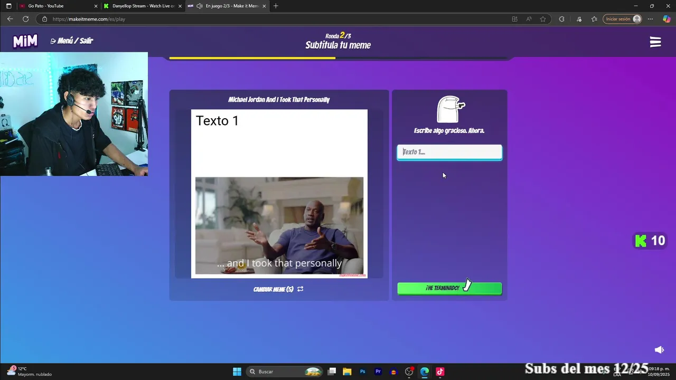Open the Windows Start menu
The height and width of the screenshot is (380, 676).
(x=237, y=372)
